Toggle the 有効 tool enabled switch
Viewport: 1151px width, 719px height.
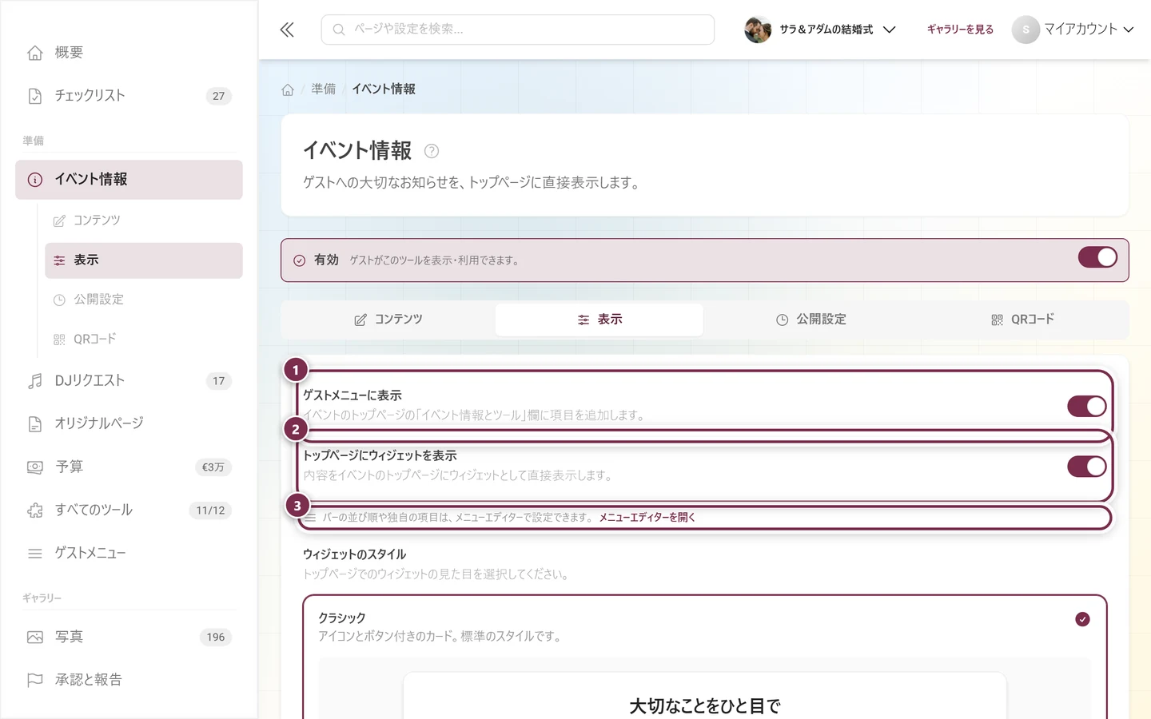(x=1097, y=257)
